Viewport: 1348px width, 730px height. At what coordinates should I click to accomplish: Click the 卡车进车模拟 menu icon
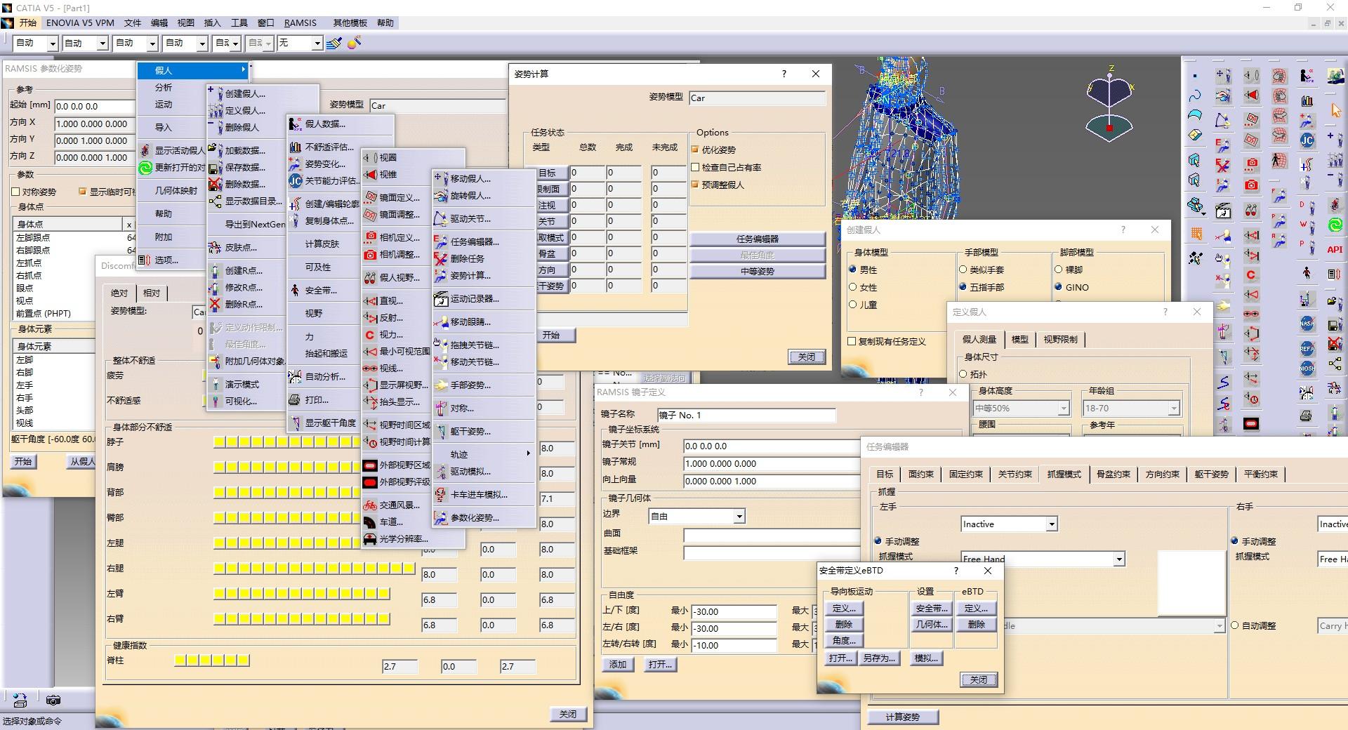[440, 494]
